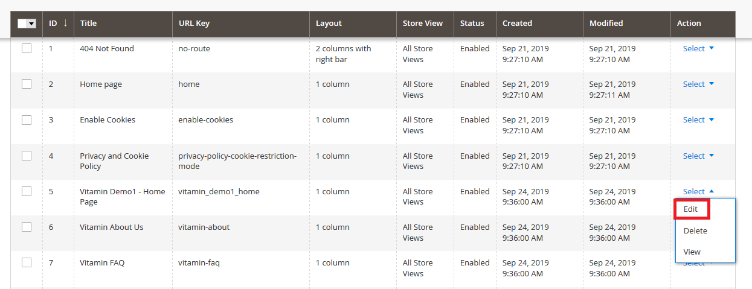752x289 pixels.
Task: Click View in the action menu
Action: 692,252
